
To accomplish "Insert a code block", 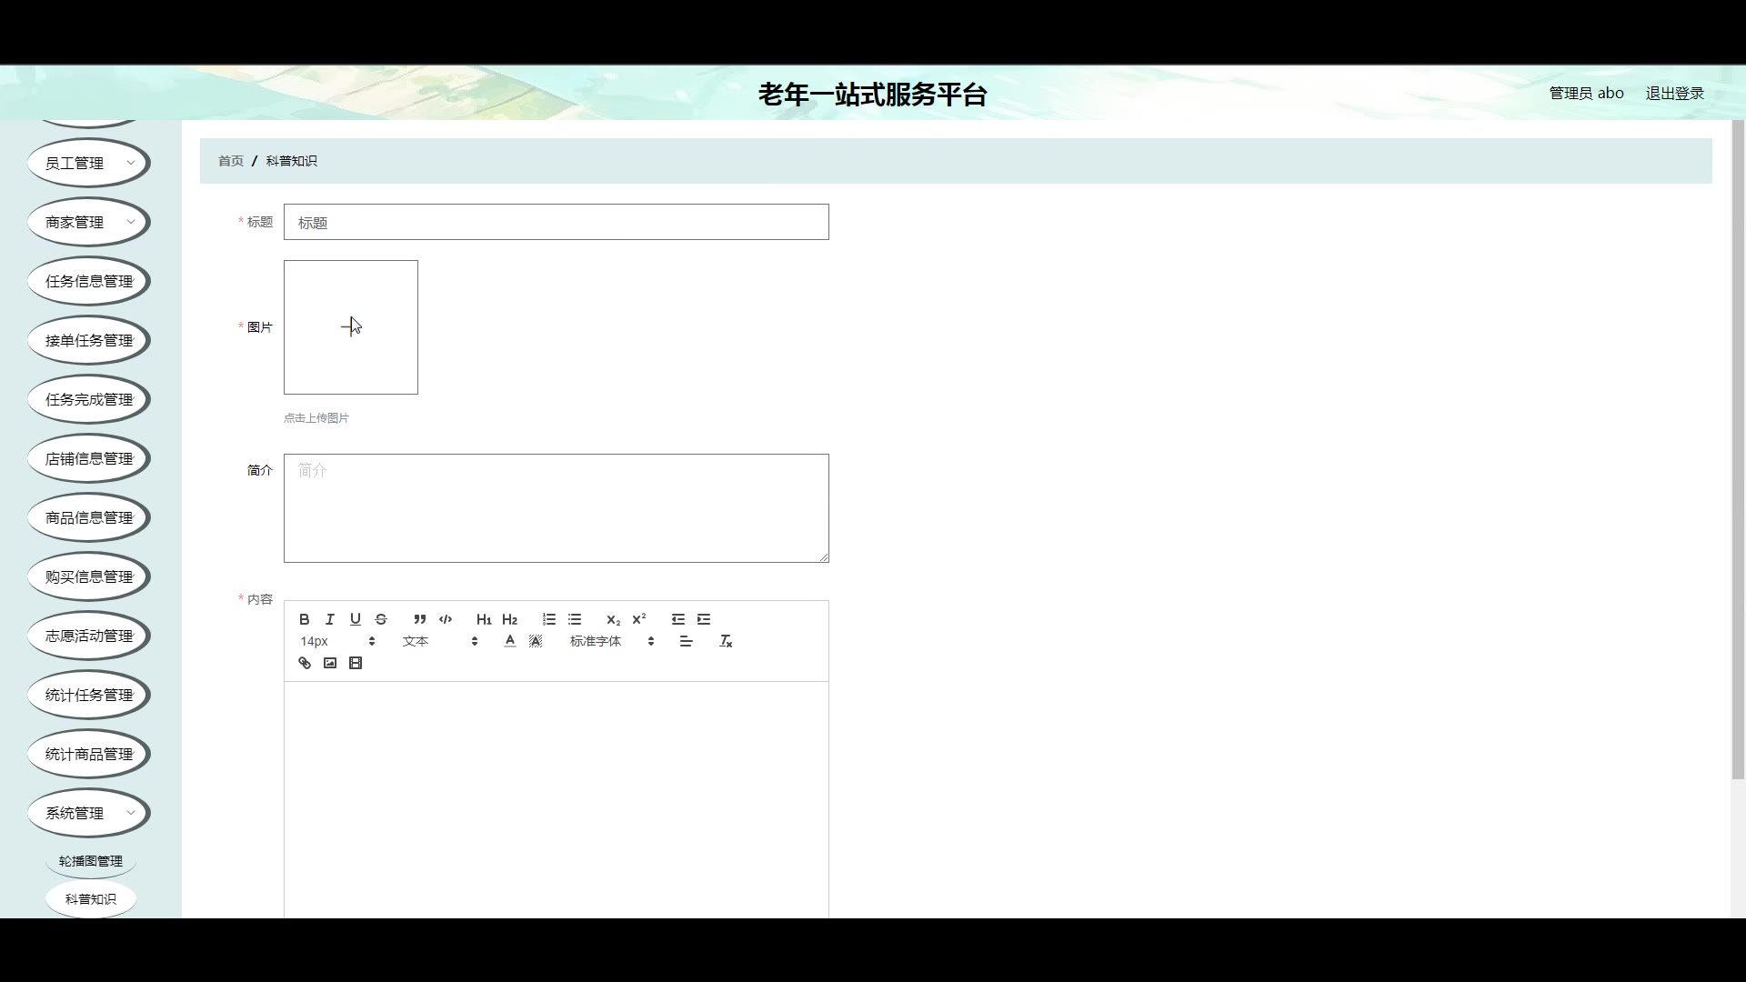I will (x=446, y=619).
